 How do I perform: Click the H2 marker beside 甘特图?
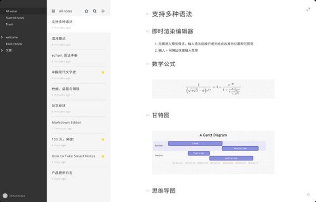148,115
